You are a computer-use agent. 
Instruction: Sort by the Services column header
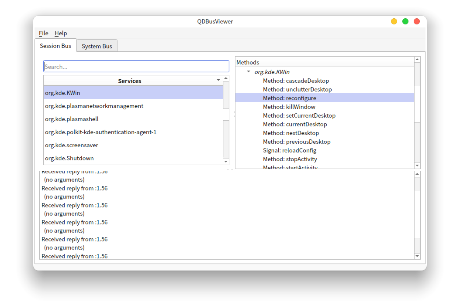129,81
